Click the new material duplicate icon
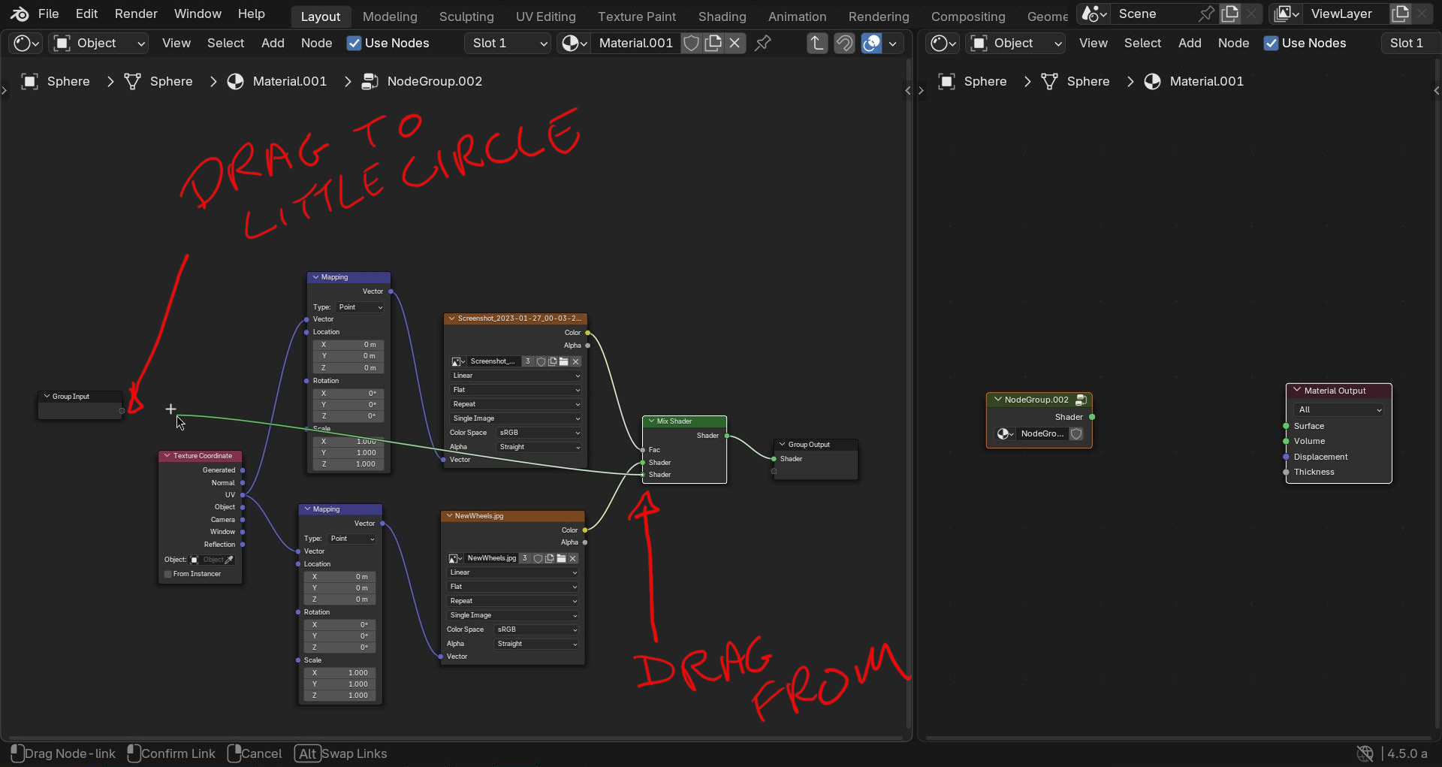Viewport: 1442px width, 767px height. 713,44
